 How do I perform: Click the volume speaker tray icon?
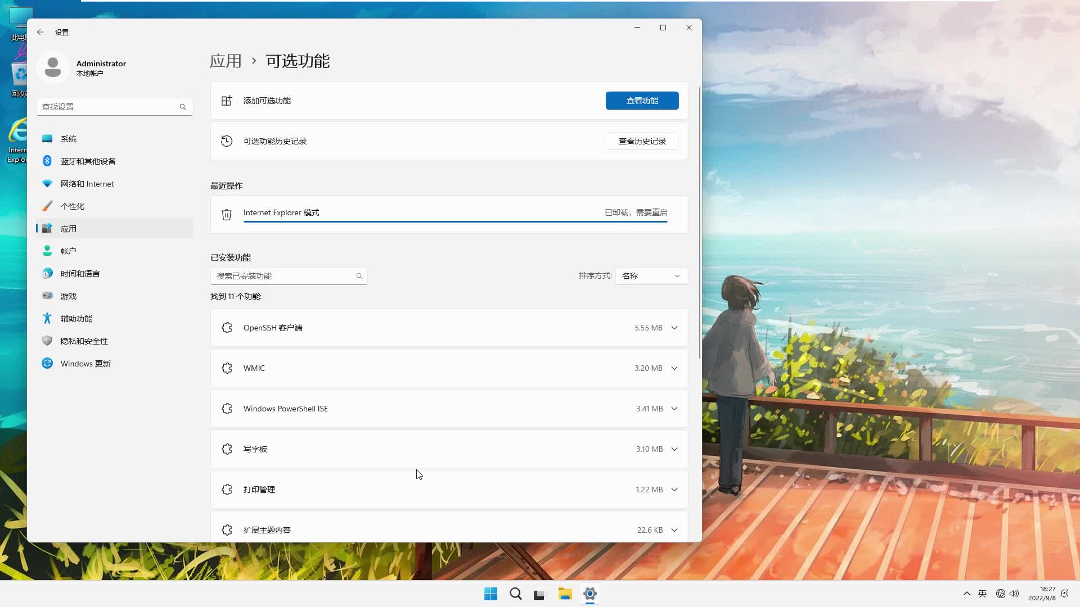tap(1014, 594)
